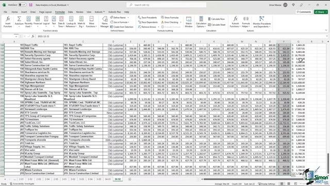Open Display Settings in status bar
Screen dimensions: 330x186
pyautogui.click(x=267, y=184)
